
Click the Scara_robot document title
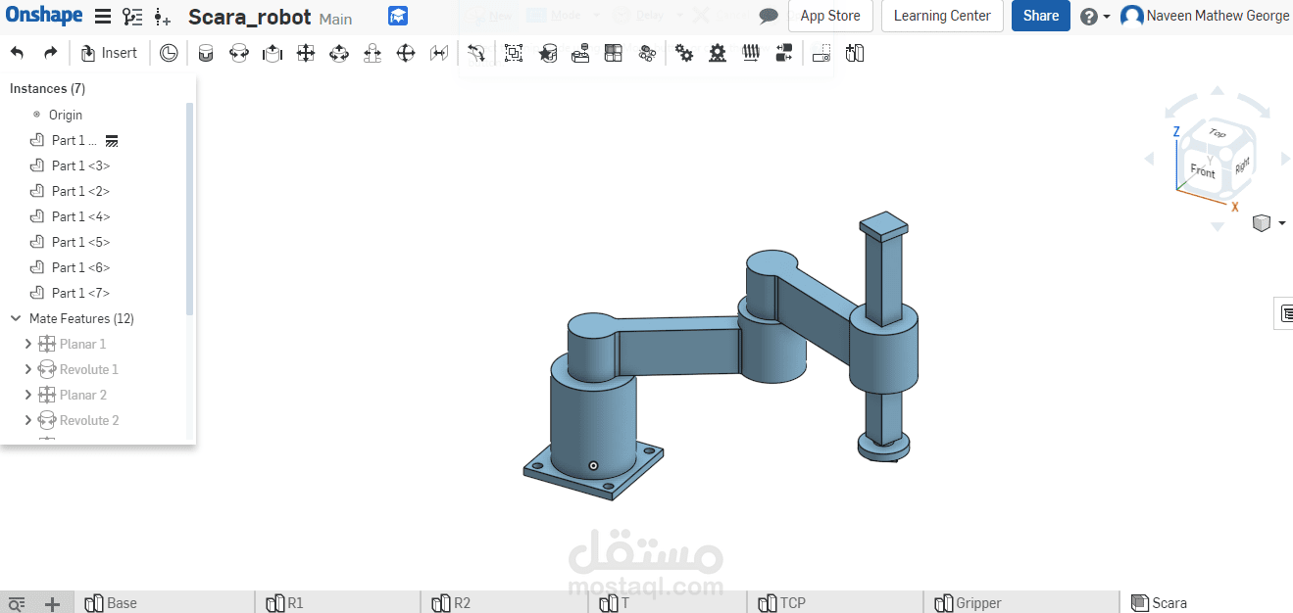(250, 17)
